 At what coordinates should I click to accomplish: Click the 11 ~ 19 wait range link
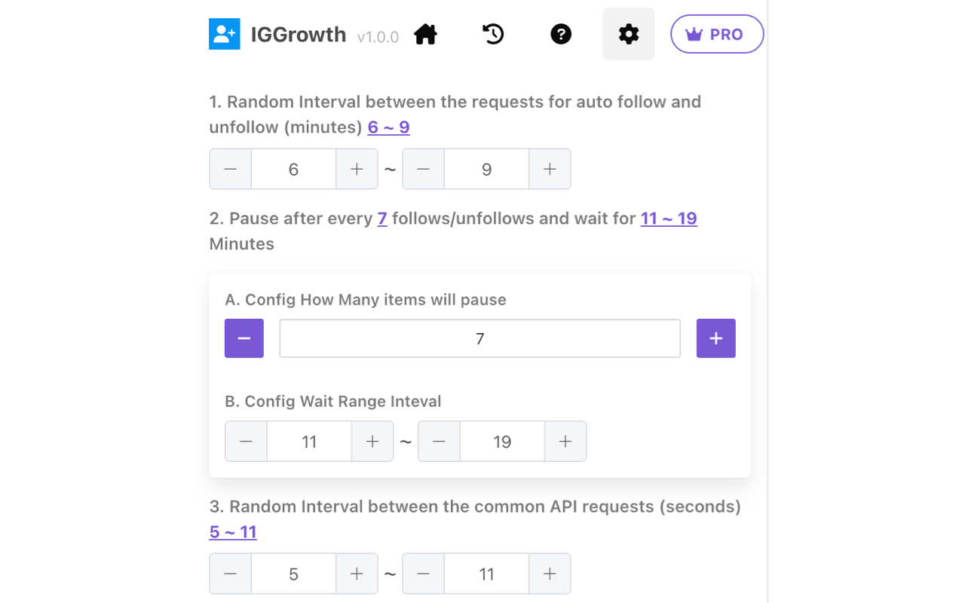coord(669,218)
